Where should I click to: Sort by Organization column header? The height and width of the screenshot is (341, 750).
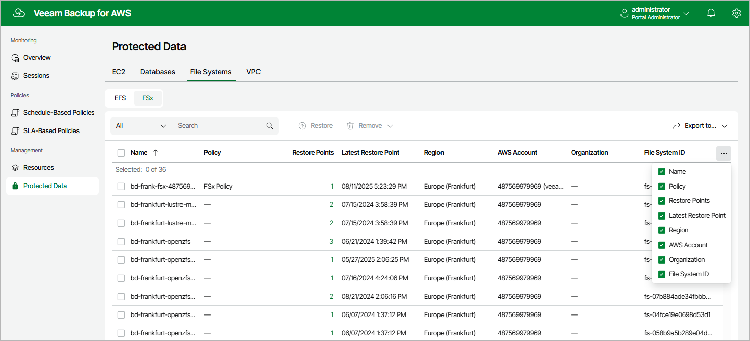589,153
